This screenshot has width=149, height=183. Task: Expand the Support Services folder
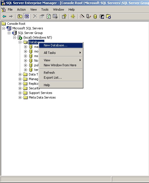point(20,93)
